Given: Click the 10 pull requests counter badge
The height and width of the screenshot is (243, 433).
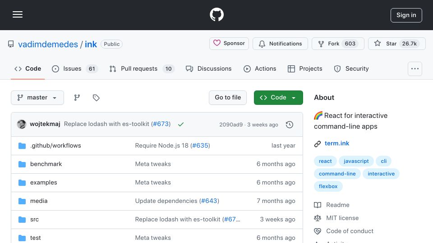Looking at the screenshot, I should 168,68.
